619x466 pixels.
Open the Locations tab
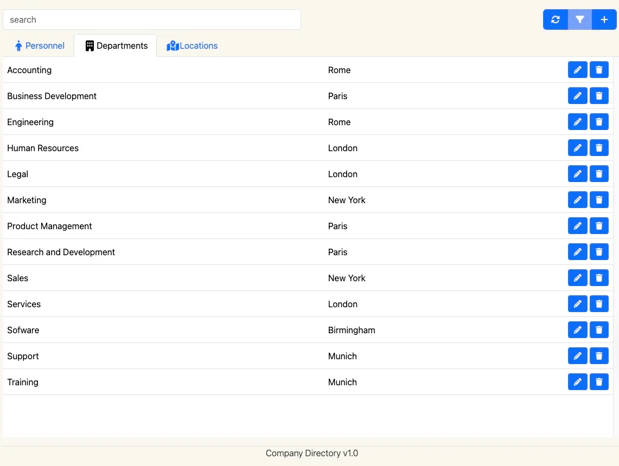coord(192,46)
